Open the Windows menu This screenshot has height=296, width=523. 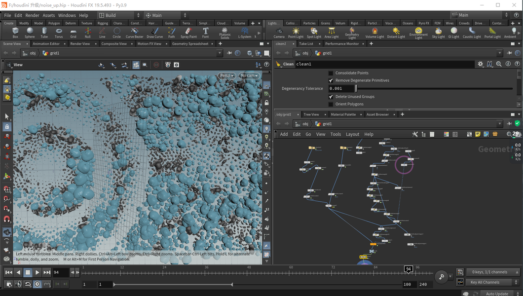click(67, 15)
